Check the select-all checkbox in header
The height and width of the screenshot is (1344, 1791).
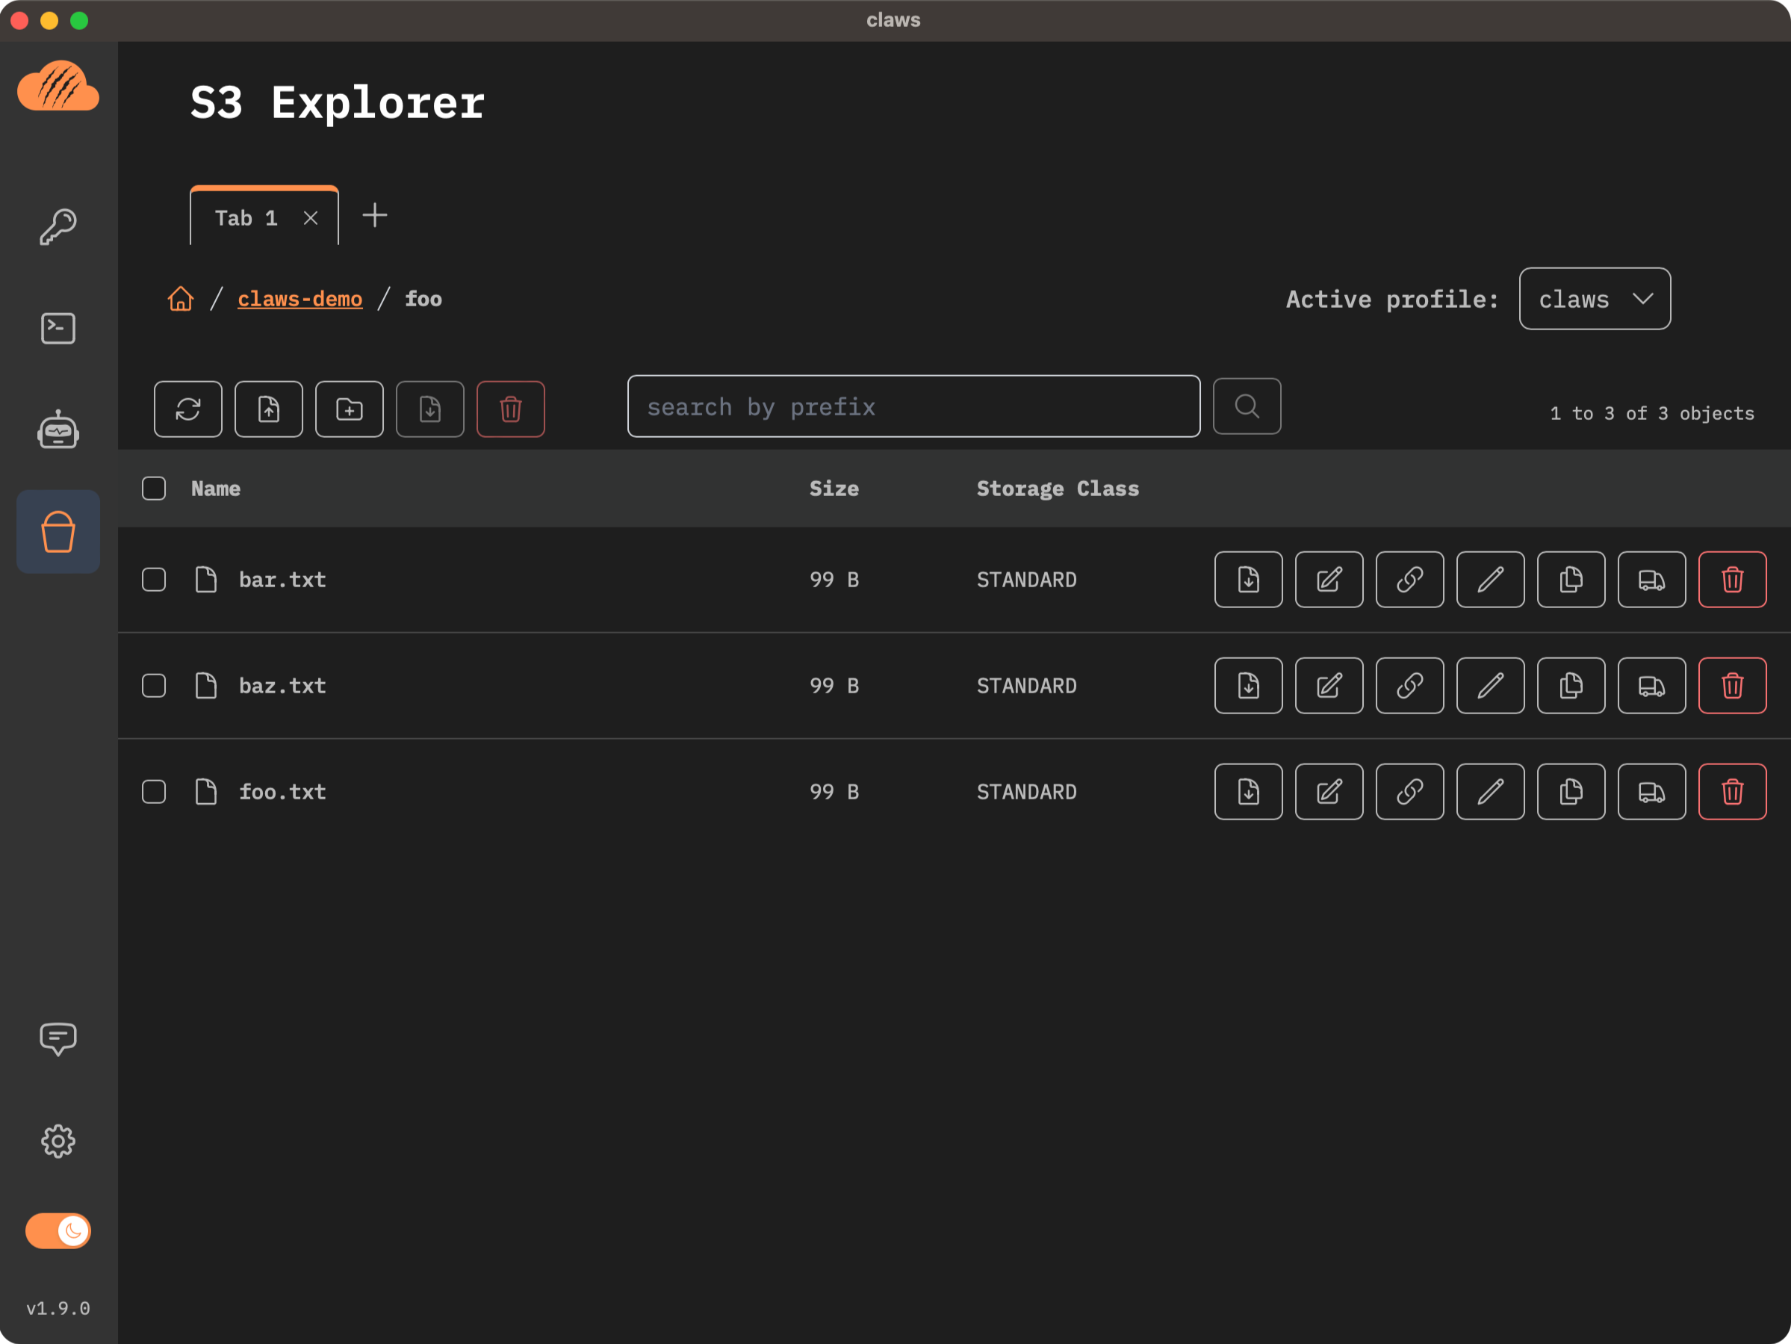pos(154,489)
